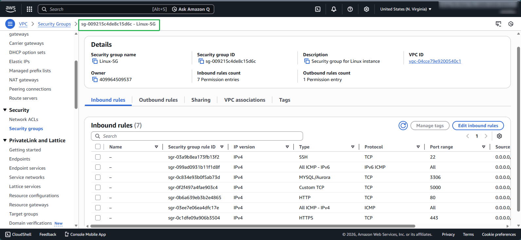Screen dimensions: 521x240
Task: Sort by Type column
Action: [353, 147]
